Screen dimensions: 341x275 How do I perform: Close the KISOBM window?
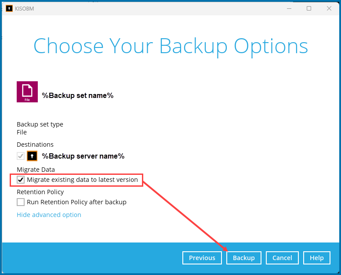click(329, 8)
